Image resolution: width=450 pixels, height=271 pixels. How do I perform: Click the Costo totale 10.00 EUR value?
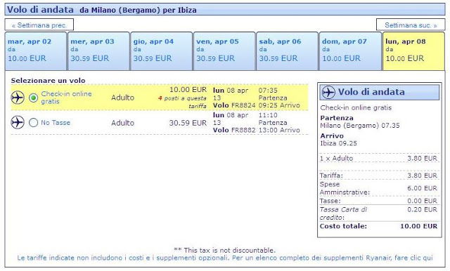[x=419, y=226]
